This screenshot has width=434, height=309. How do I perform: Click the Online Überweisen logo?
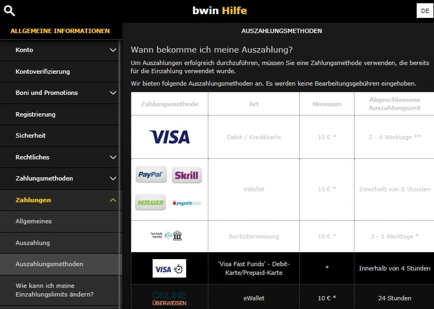point(169,299)
